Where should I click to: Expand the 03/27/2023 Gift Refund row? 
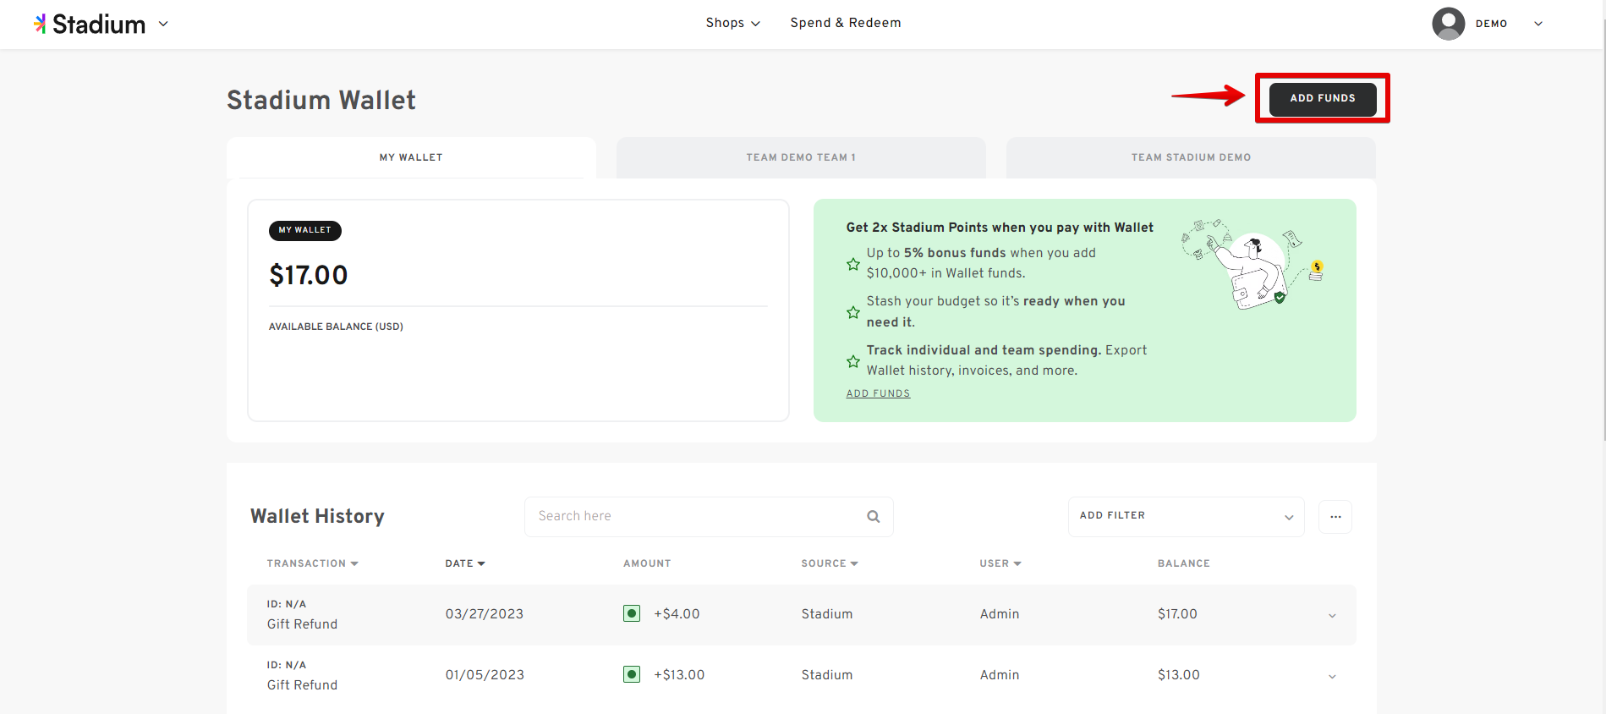(x=1332, y=615)
